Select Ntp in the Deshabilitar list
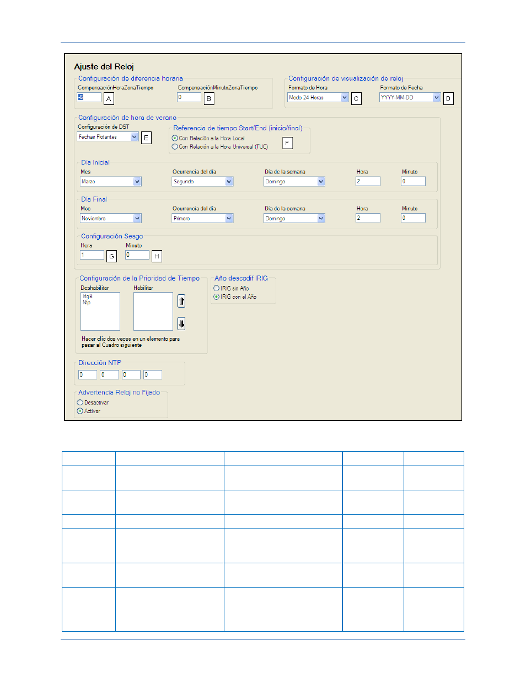This screenshot has width=526, height=682. (x=87, y=303)
